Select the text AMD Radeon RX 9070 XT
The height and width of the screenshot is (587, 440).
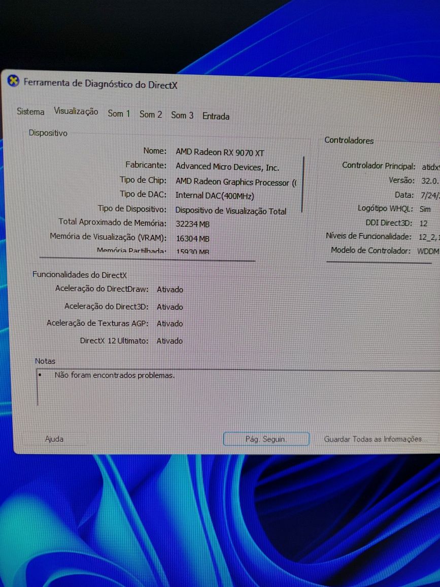pos(220,153)
